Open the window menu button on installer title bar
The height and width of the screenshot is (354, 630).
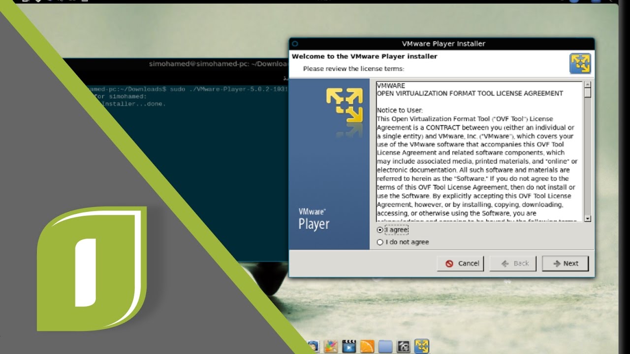pyautogui.click(x=295, y=44)
